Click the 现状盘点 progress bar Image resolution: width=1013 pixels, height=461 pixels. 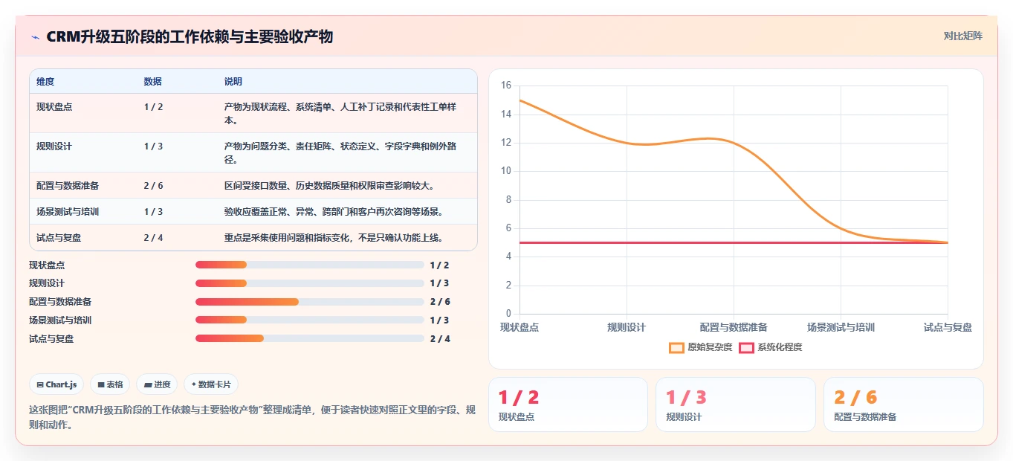coord(310,265)
